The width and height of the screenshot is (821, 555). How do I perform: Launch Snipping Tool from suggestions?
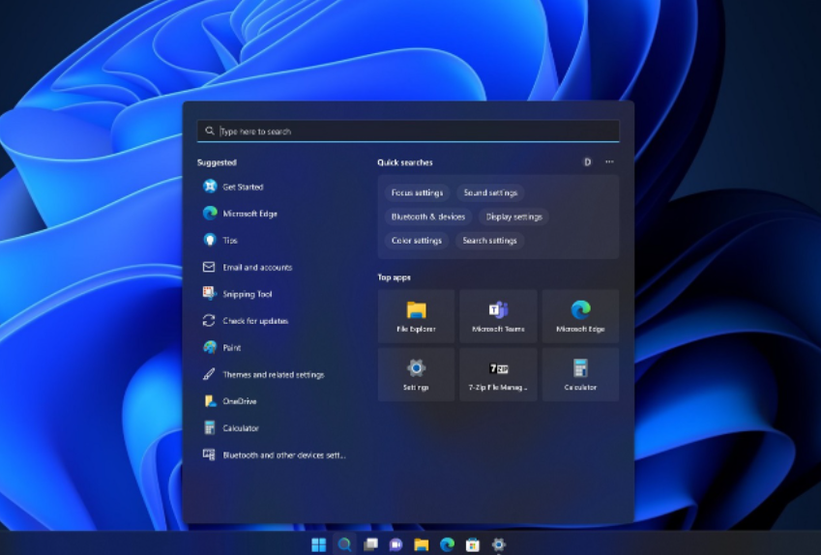tap(247, 294)
